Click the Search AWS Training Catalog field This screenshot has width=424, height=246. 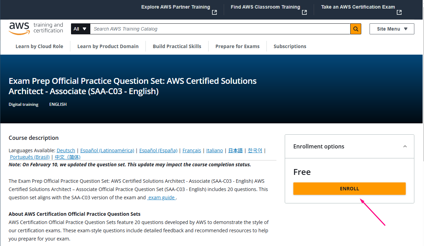pyautogui.click(x=220, y=29)
